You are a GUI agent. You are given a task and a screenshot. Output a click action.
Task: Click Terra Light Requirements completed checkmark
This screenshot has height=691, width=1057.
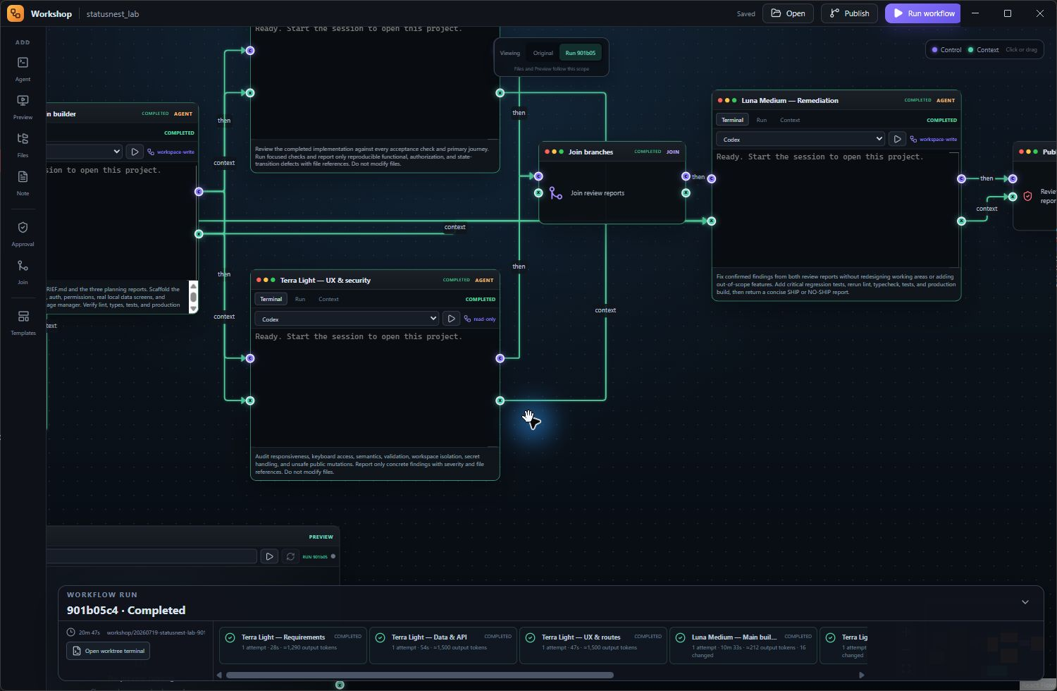(230, 637)
